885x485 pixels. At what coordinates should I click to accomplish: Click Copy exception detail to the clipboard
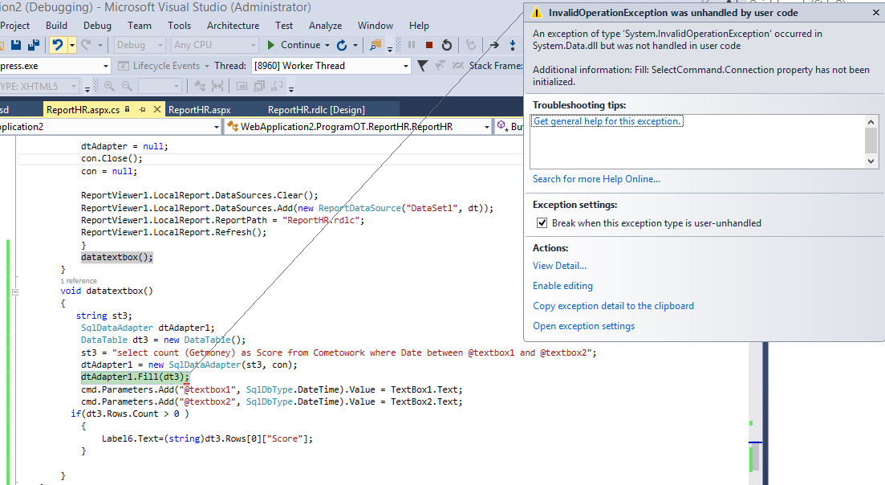[613, 306]
